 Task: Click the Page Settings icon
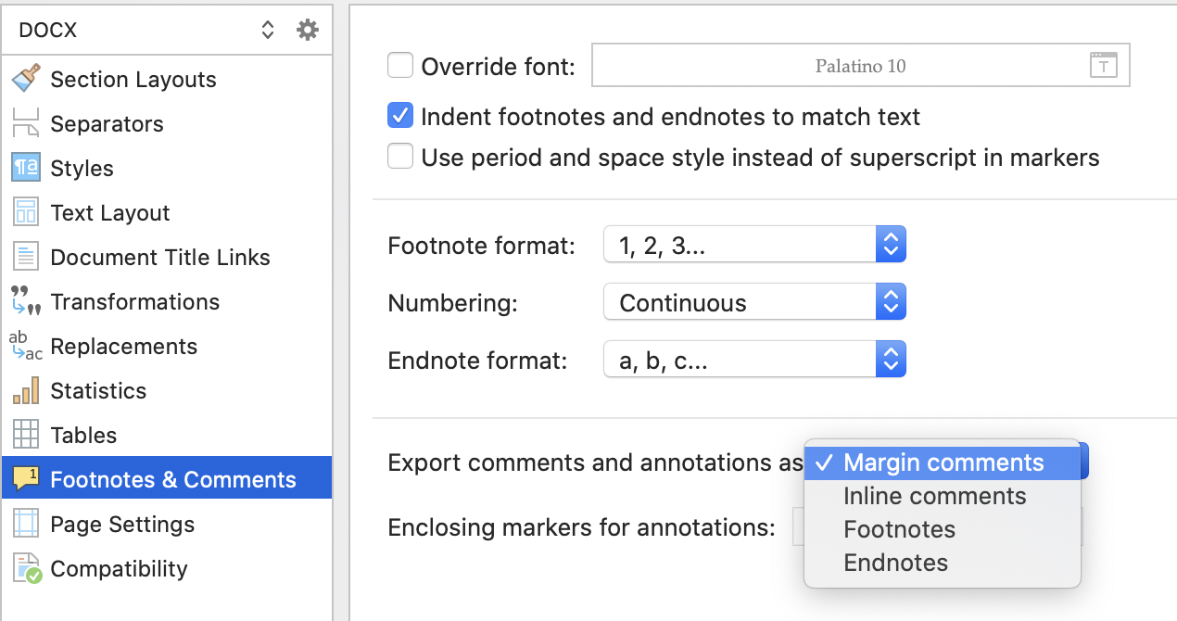26,524
